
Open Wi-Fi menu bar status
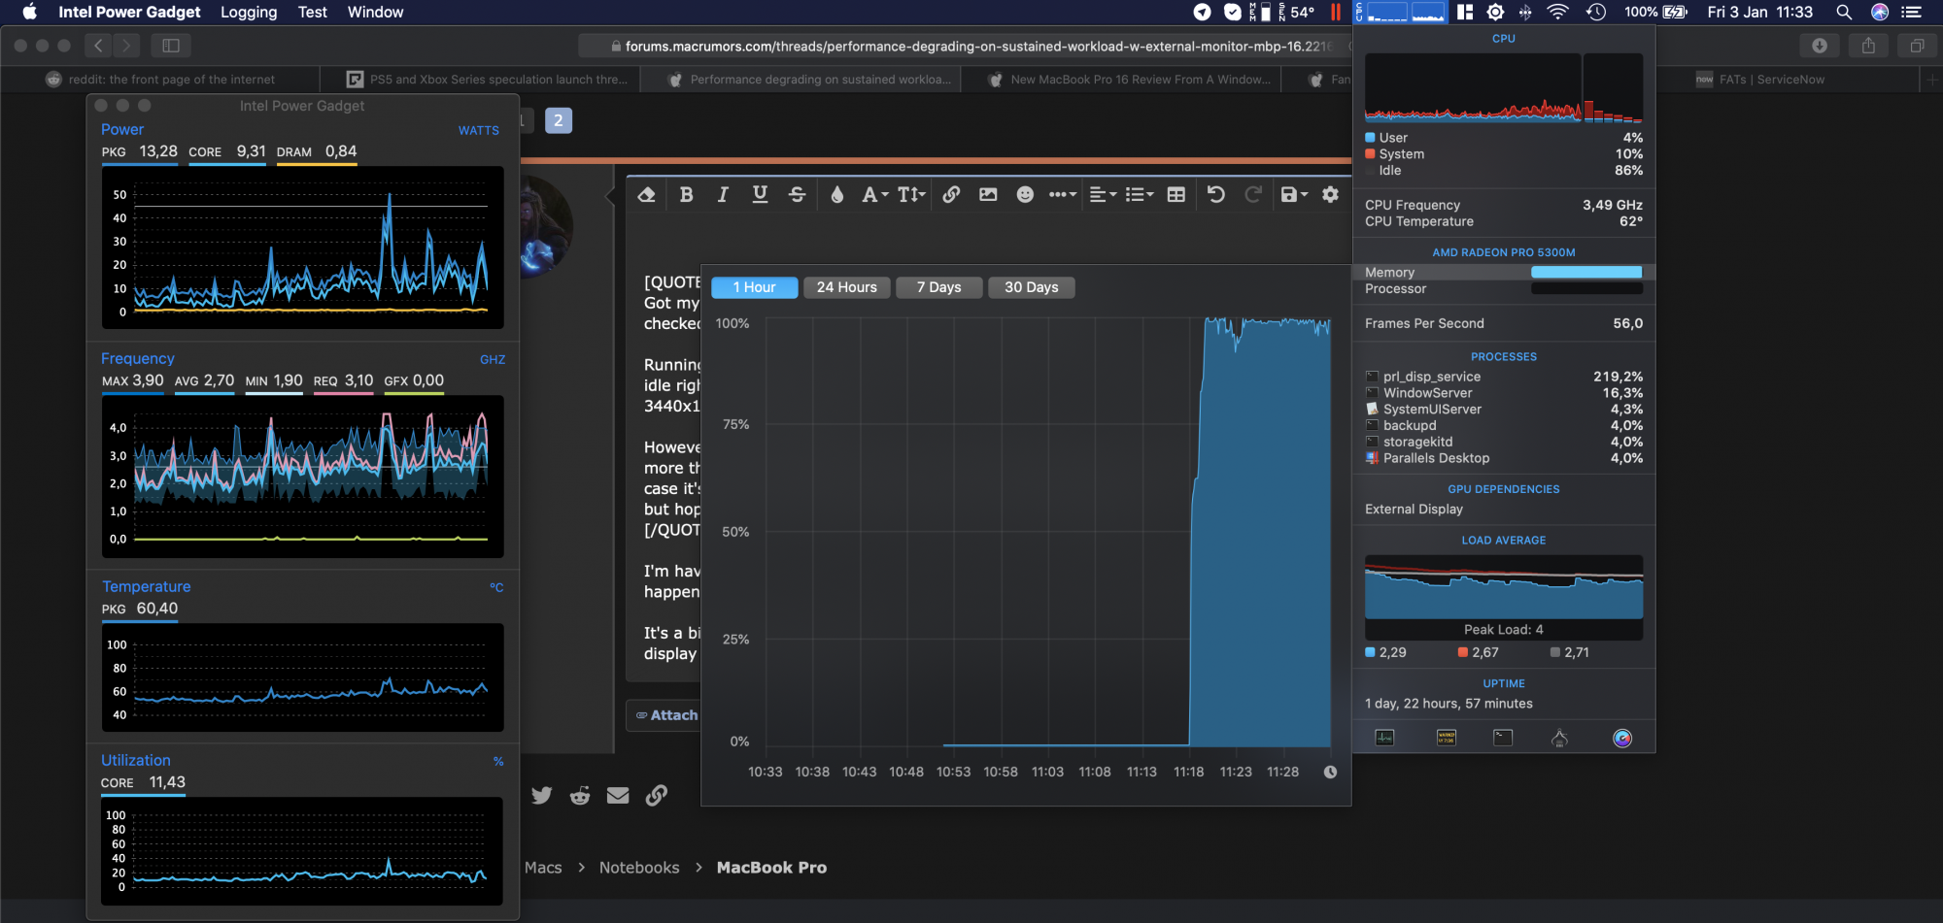coord(1557,12)
